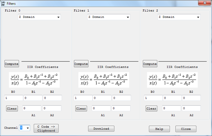Open the Channel number dropdown
The height and width of the screenshot is (136, 212).
pyautogui.click(x=24, y=128)
